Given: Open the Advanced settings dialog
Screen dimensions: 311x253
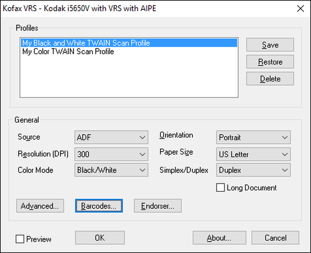Looking at the screenshot, I should click(x=40, y=206).
